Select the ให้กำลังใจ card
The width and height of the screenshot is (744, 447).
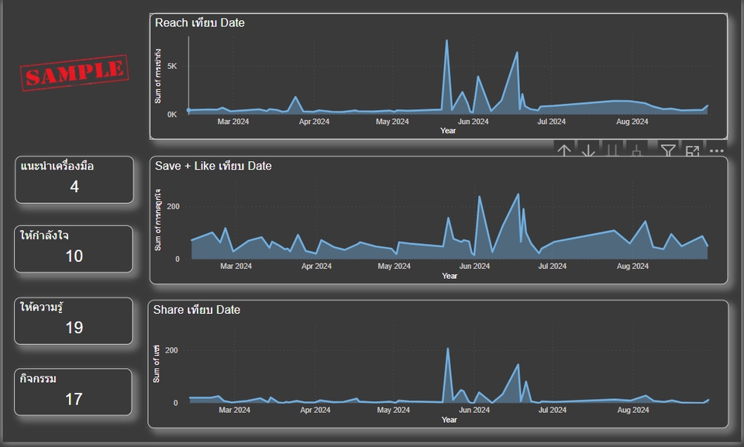pos(74,249)
